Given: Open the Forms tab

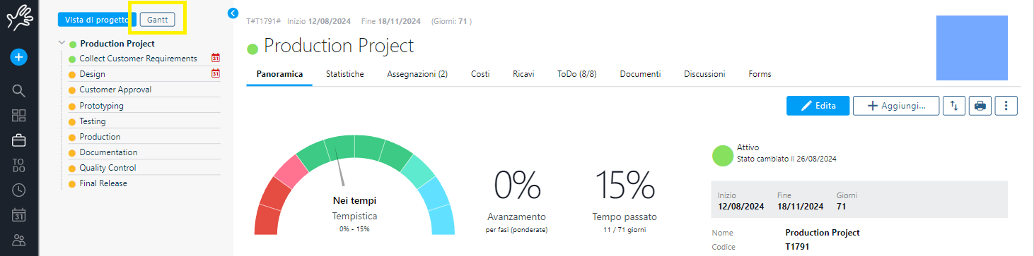Looking at the screenshot, I should coord(760,74).
